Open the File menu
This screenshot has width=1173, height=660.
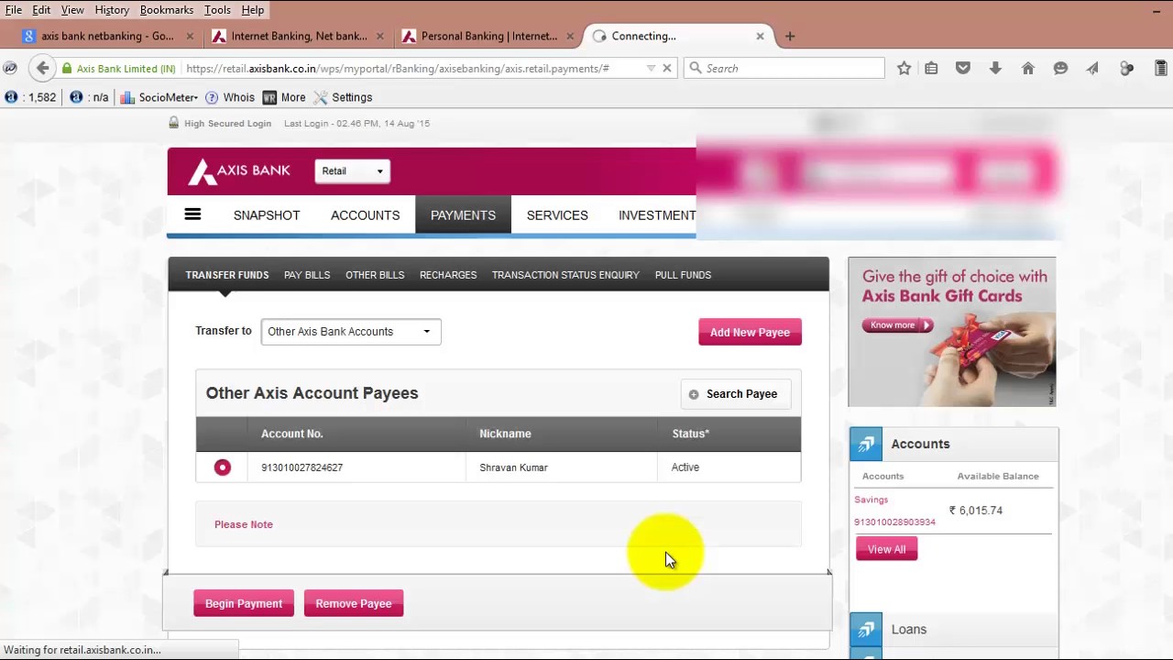(14, 10)
